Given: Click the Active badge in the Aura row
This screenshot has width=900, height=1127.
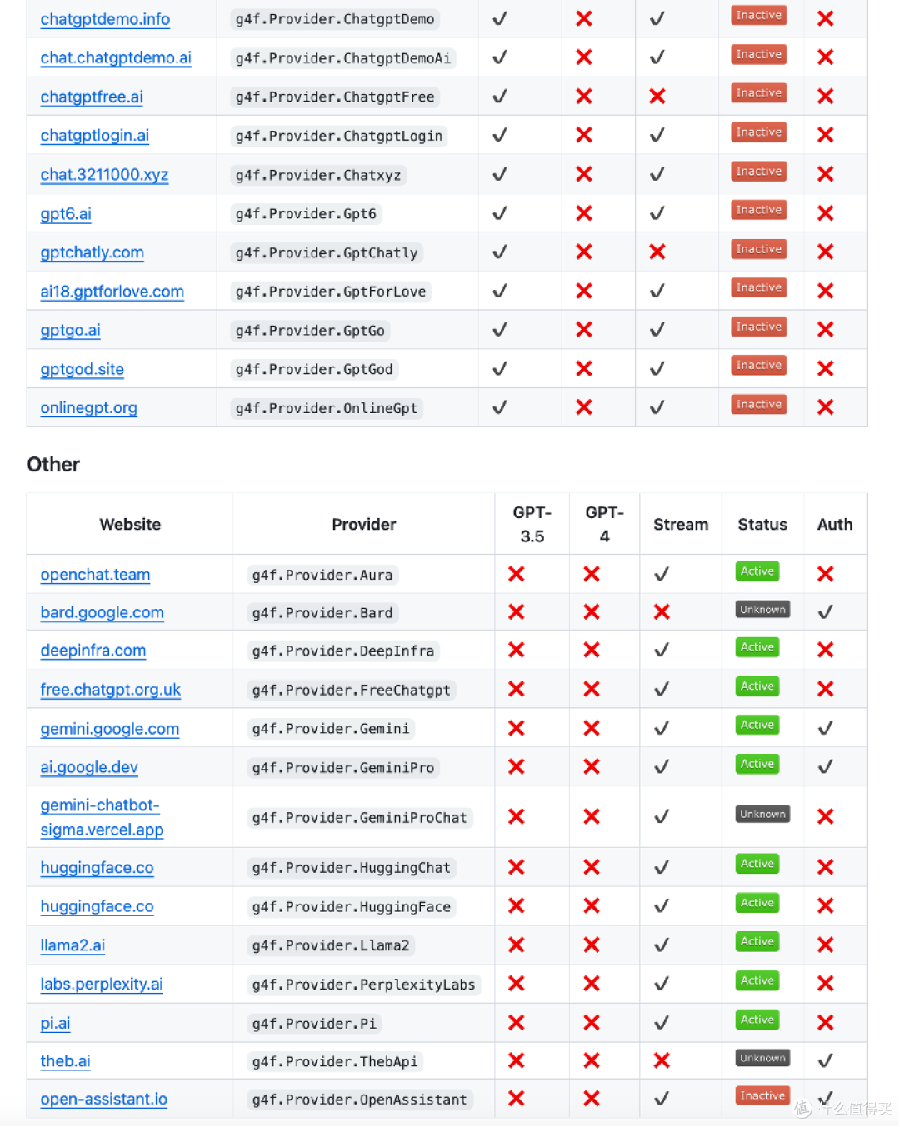Looking at the screenshot, I should pos(757,571).
